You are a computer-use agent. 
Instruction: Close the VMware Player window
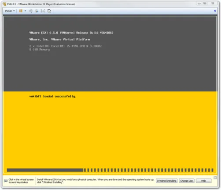pyautogui.click(x=213, y=4)
